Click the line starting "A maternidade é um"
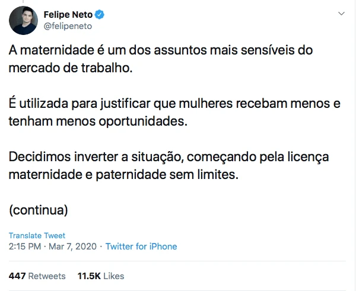The height and width of the screenshot is (291, 356). [x=160, y=50]
